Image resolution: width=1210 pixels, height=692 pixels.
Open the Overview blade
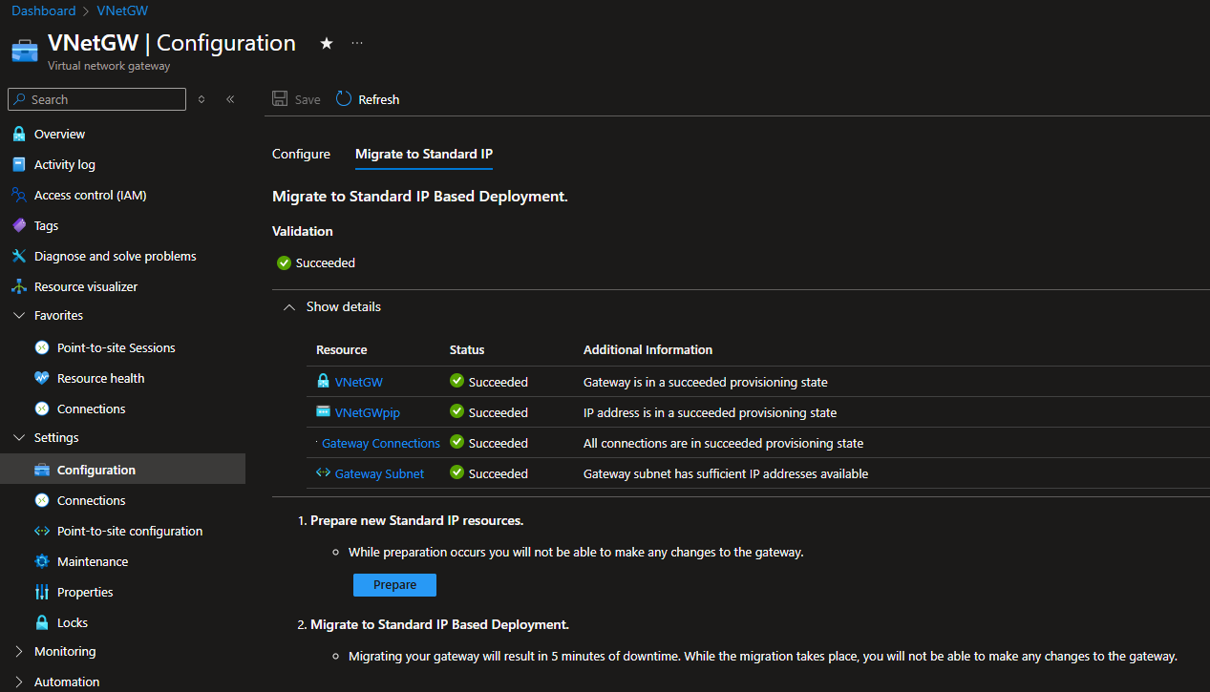(x=60, y=133)
